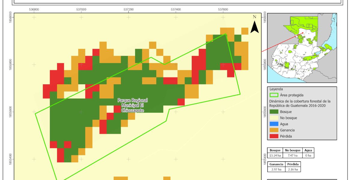Select the green Bosque legend swatch
Screen dimensions: 351x180
tap(273, 112)
